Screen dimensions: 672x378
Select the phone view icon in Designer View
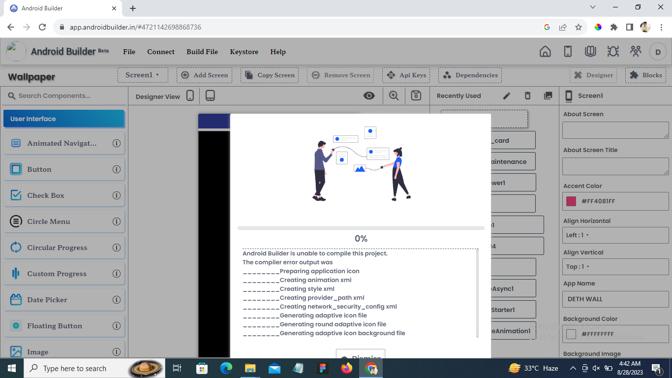click(x=190, y=96)
